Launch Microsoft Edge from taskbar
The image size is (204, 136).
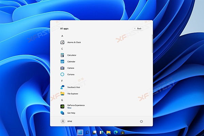(x=116, y=132)
